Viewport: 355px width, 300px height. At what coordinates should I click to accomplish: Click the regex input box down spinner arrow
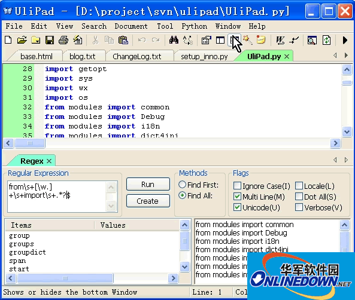coord(111,206)
